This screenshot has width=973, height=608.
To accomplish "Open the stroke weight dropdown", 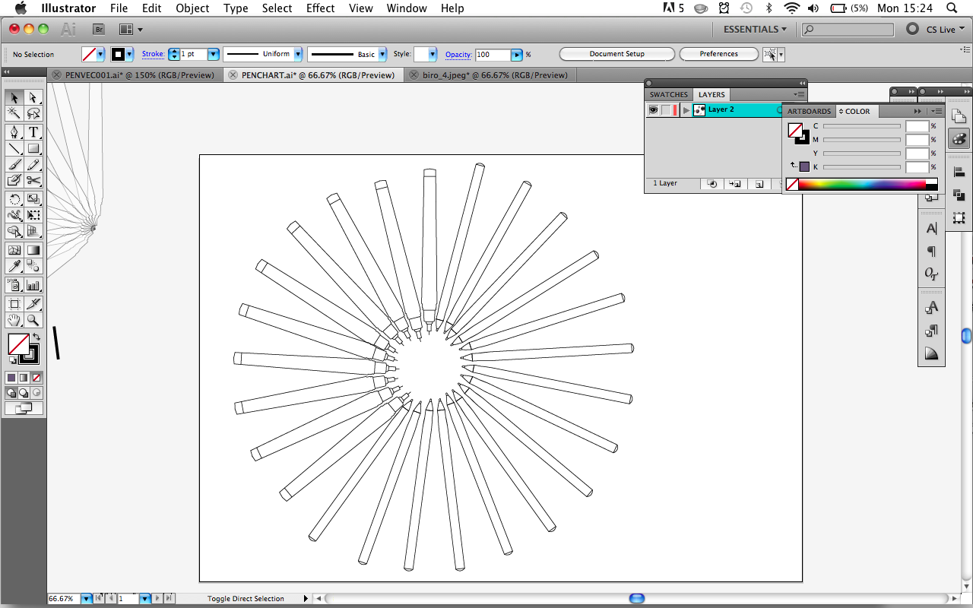I will (214, 54).
